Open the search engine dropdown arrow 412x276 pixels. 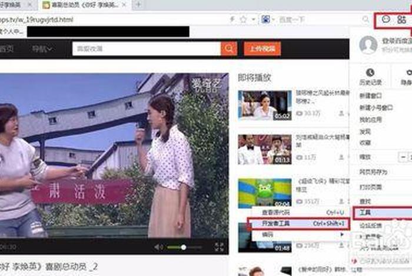tap(273, 19)
